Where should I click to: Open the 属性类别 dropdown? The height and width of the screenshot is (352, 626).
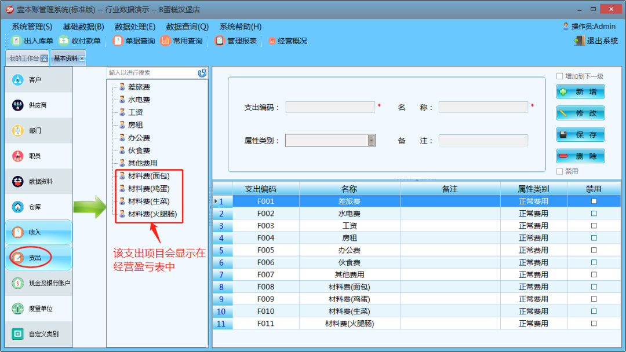click(372, 140)
